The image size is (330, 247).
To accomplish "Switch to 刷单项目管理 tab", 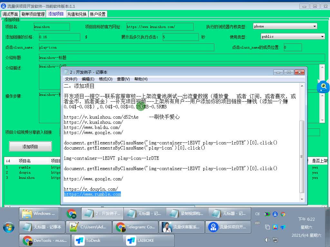I will 33,14.
